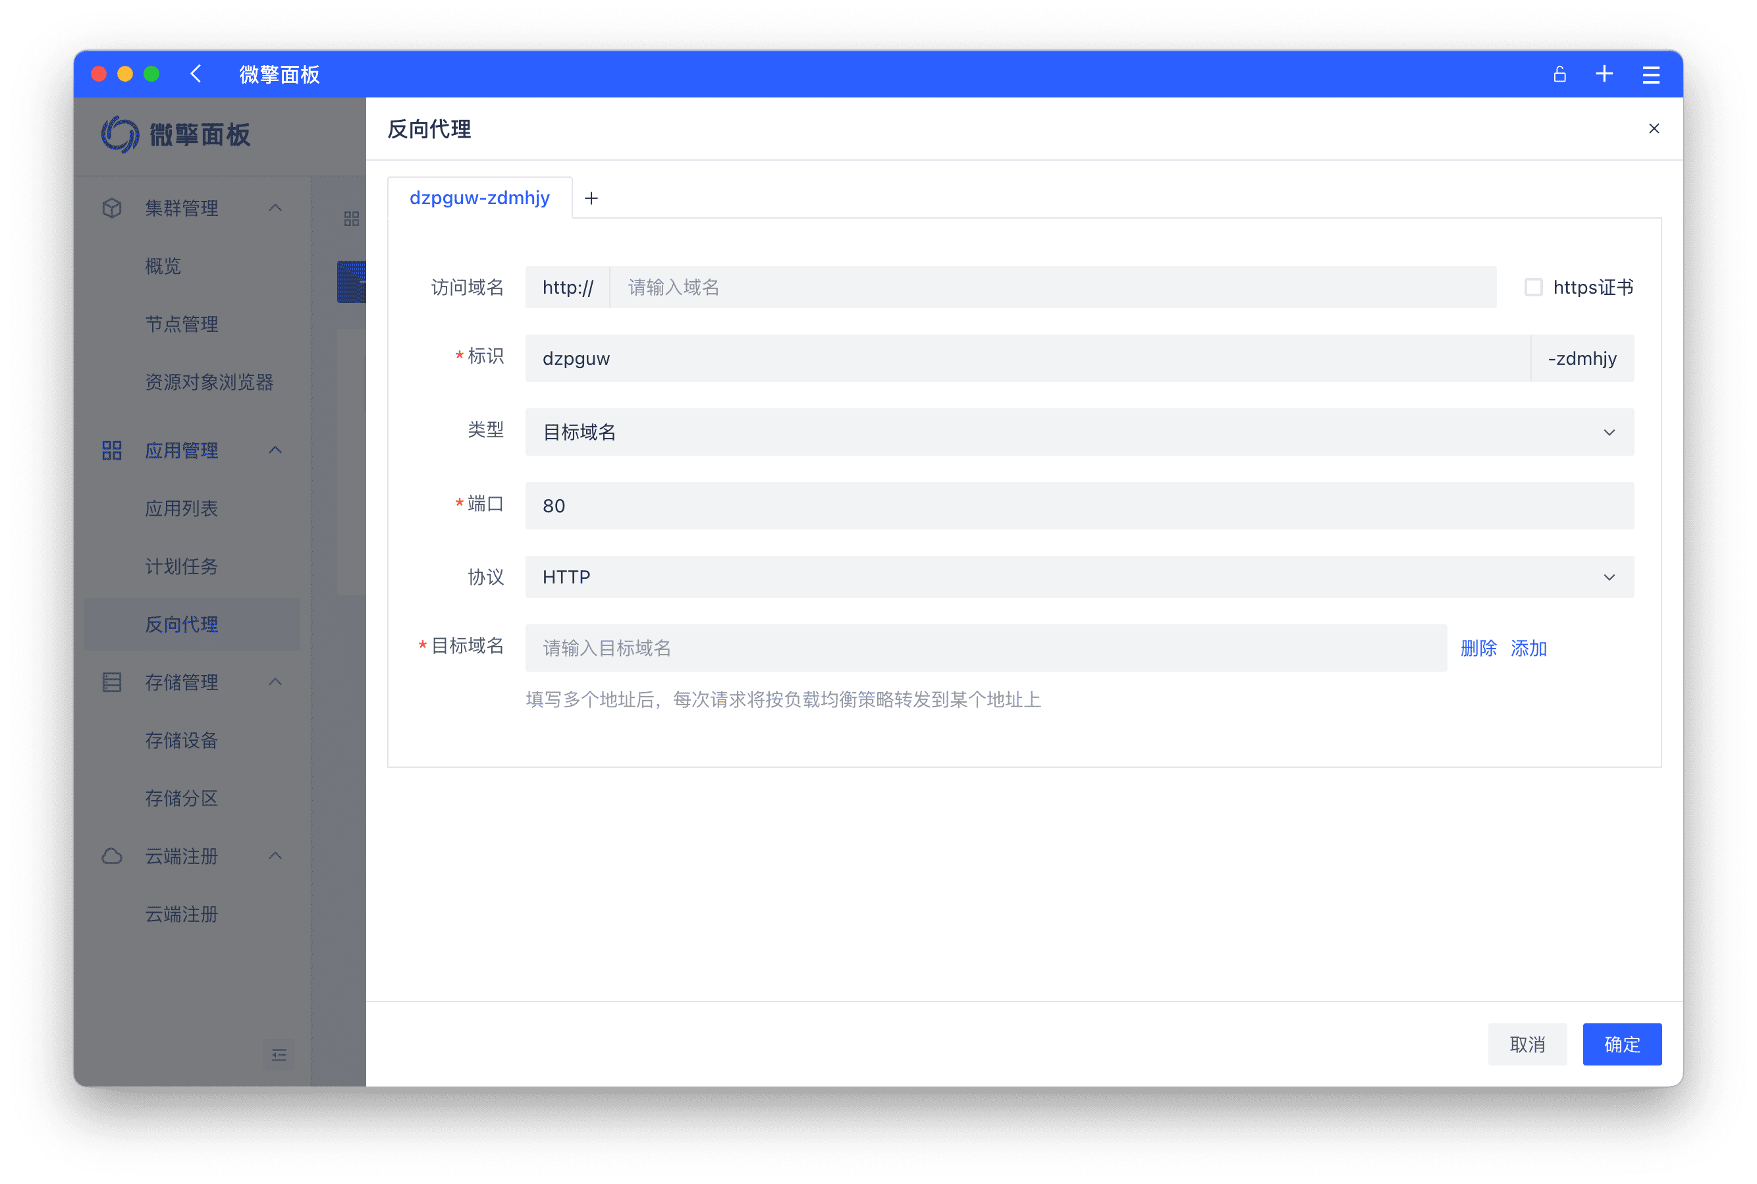This screenshot has height=1184, width=1757.
Task: Click the sidebar collapse icon
Action: [279, 1055]
